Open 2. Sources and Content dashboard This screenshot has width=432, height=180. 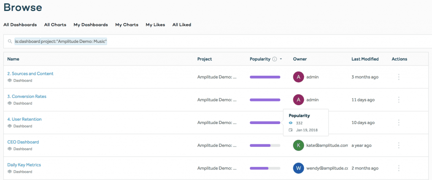30,74
